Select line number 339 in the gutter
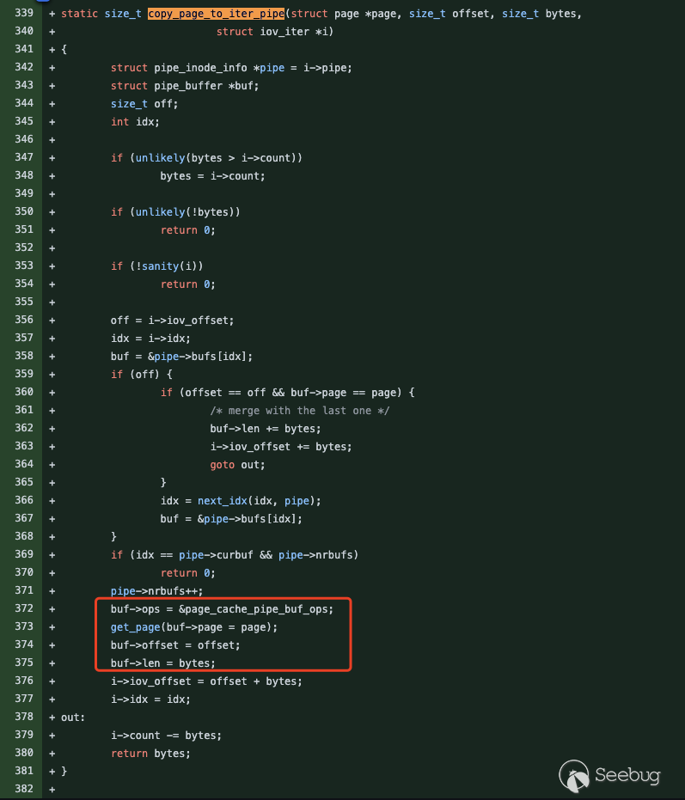 coord(23,15)
